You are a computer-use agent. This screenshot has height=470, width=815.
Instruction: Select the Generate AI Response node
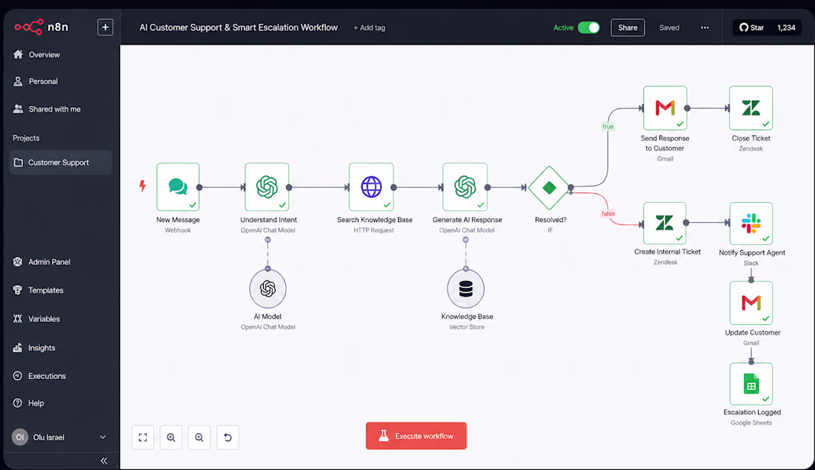465,187
